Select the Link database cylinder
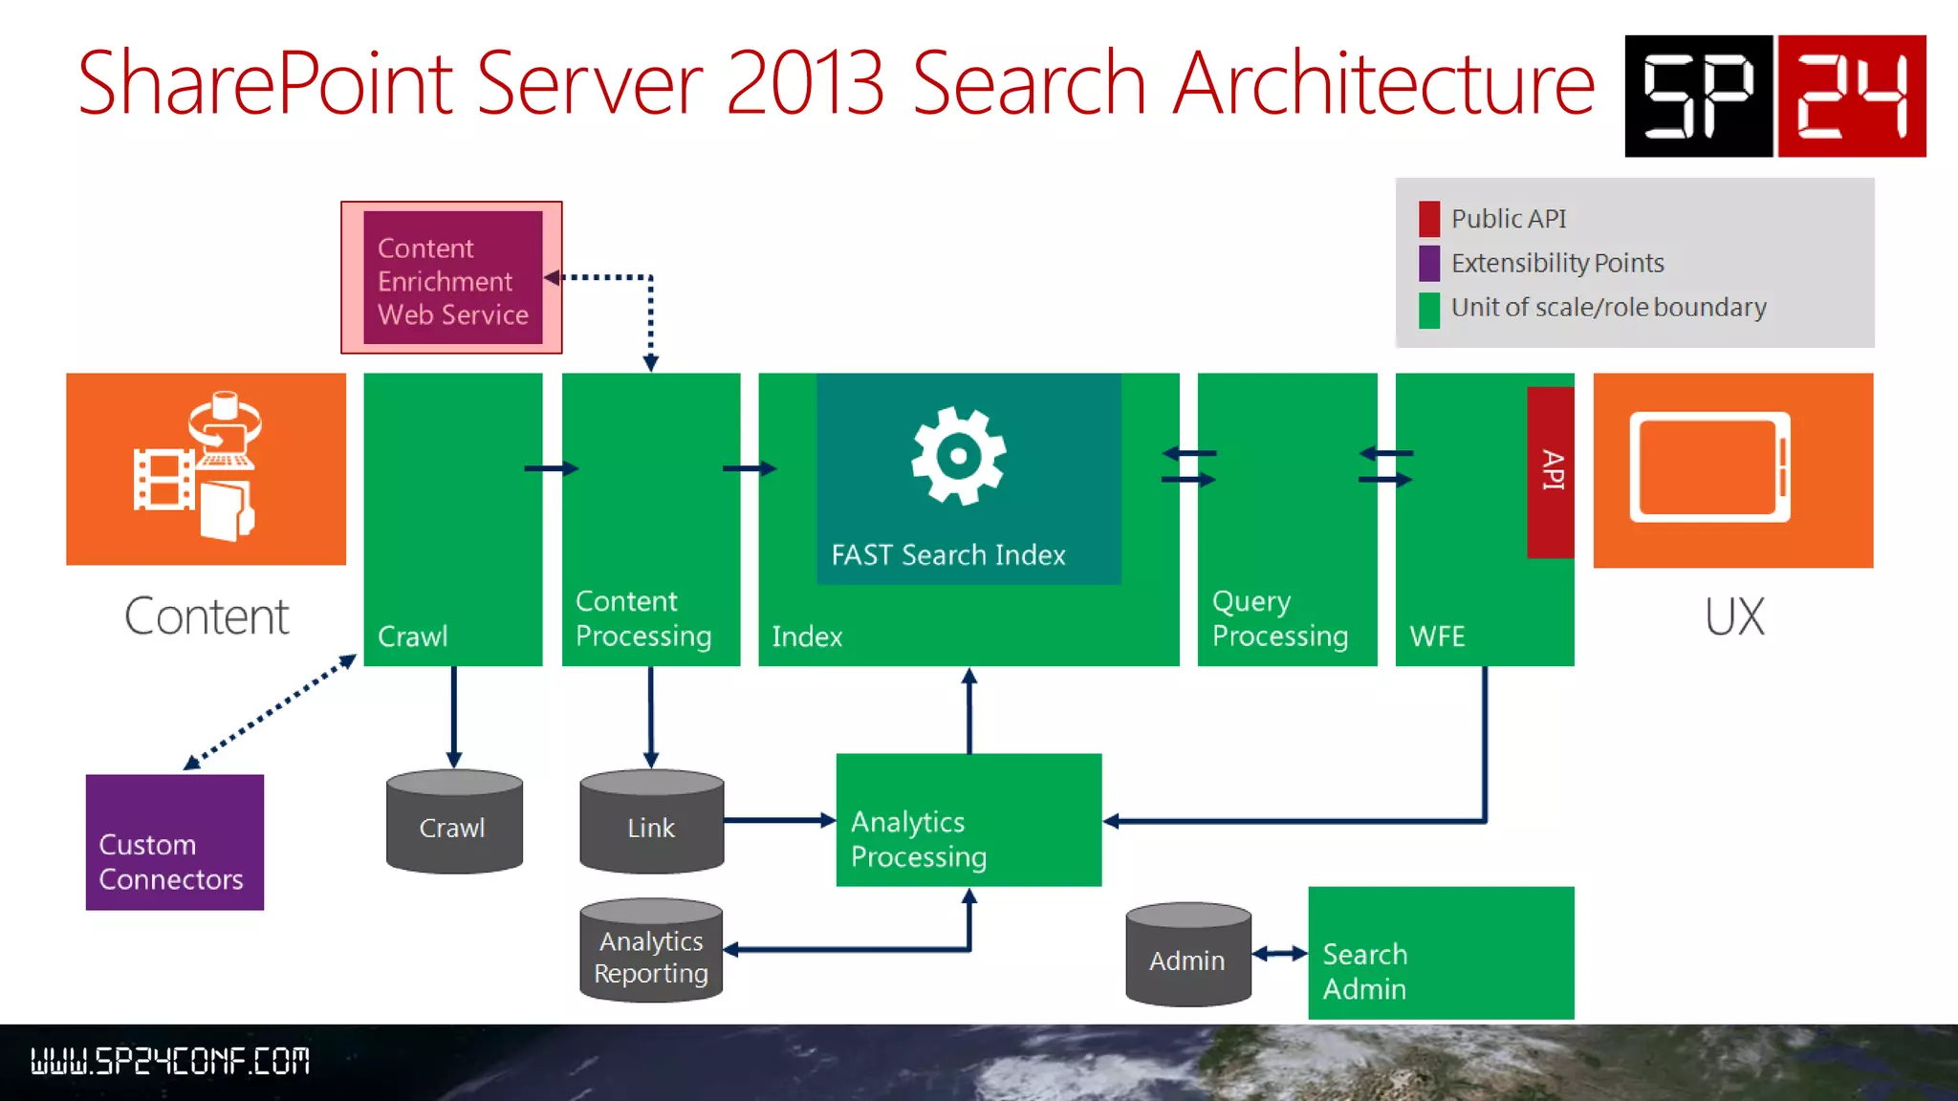Image resolution: width=1958 pixels, height=1101 pixels. point(651,821)
